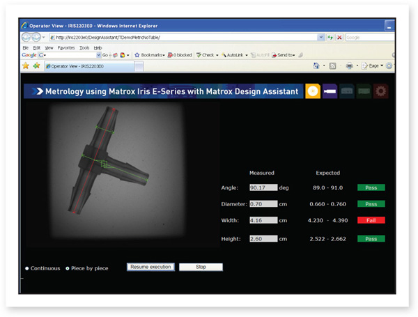The width and height of the screenshot is (418, 317).
Task: Open the AutoLink dropdown
Action: click(235, 55)
